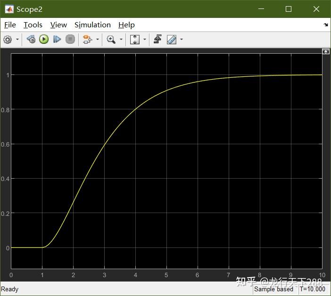This screenshot has width=331, height=296.
Task: Expand the Scale axes dropdown arrow
Action: click(145, 40)
